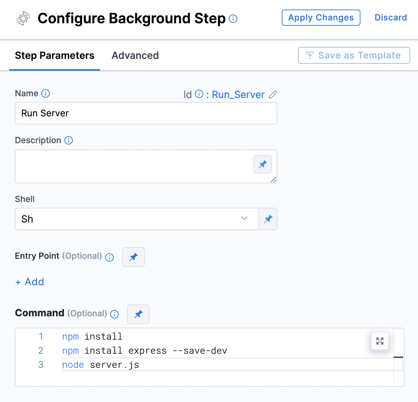Click Save as Template button

click(x=354, y=55)
